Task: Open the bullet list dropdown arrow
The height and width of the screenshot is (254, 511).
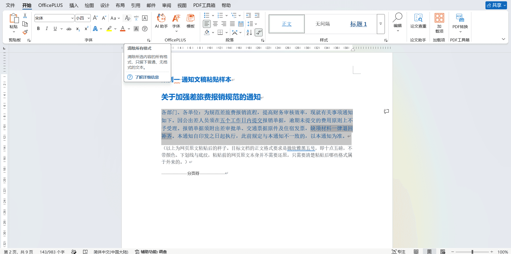Action: pos(213,15)
